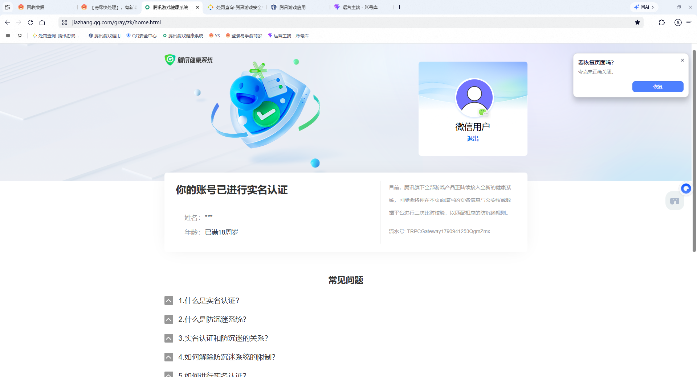Reload the page with the refresh icon
This screenshot has height=377, width=697.
30,22
